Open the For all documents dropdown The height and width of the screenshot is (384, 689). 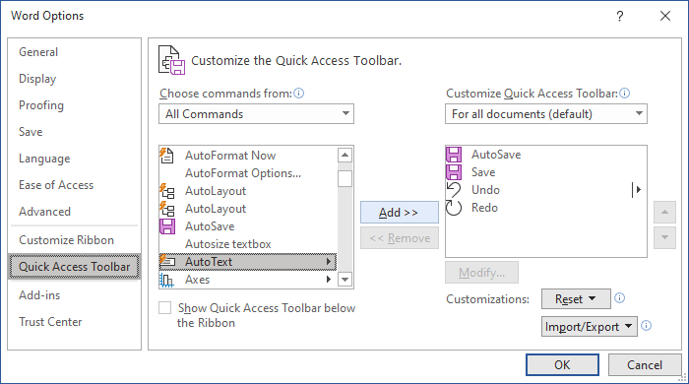(545, 114)
